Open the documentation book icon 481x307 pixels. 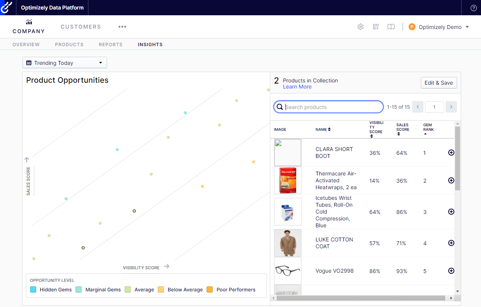click(391, 27)
